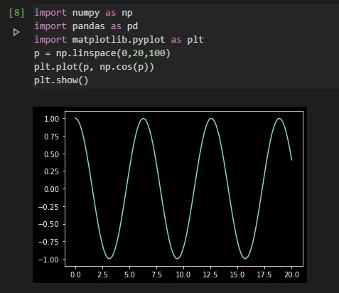Click the 2.5 x-axis tick label
This screenshot has width=339, height=293.
point(102,275)
